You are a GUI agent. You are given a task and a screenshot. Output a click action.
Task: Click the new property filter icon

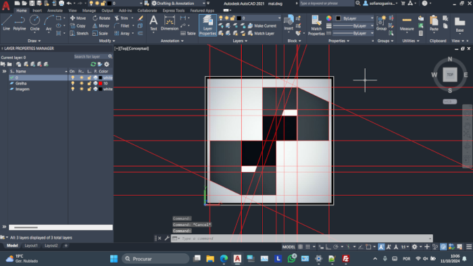3,64
